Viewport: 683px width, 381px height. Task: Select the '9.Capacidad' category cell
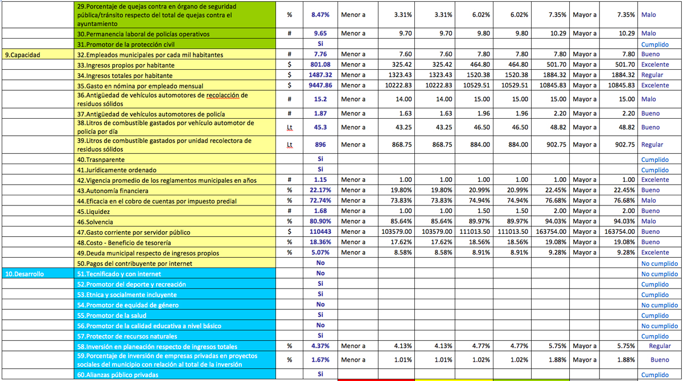click(39, 55)
